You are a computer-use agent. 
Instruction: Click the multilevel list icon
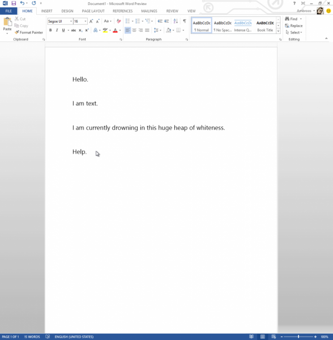[x=148, y=21]
